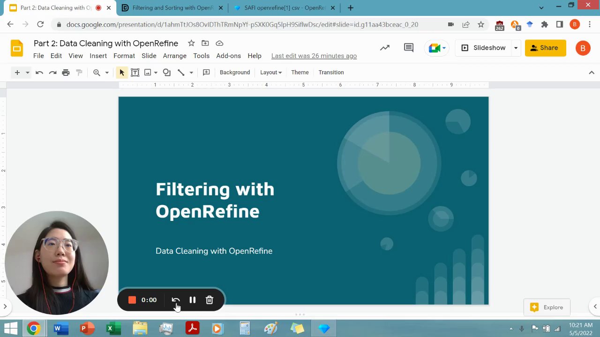Expand the slide filmstrip panel

click(x=5, y=307)
